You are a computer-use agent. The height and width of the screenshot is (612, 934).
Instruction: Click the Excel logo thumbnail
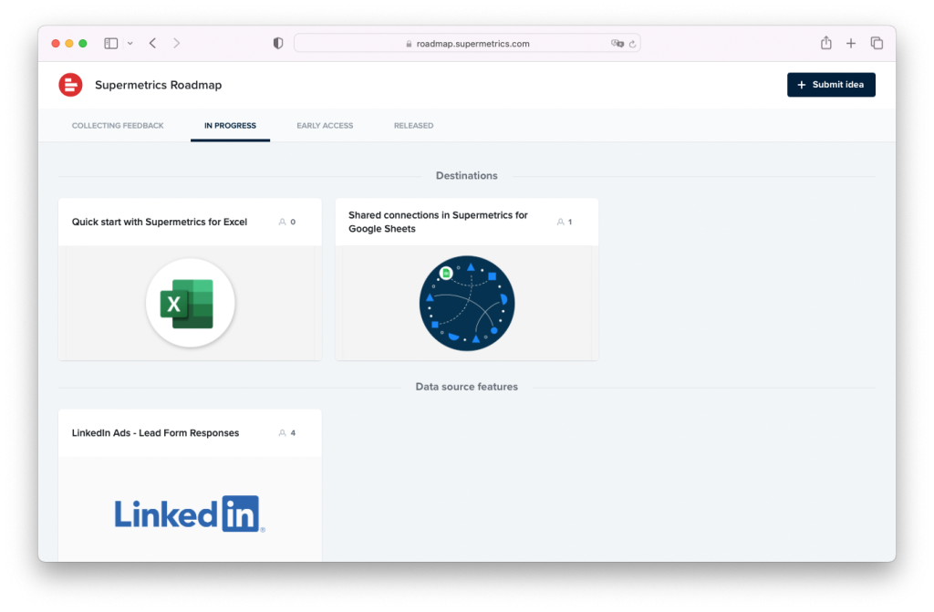point(190,304)
